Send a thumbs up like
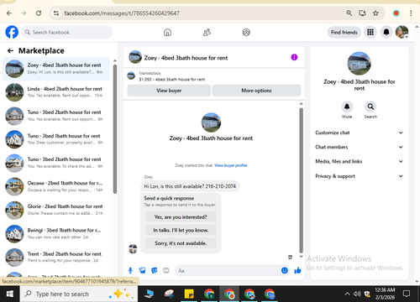 coord(297,270)
